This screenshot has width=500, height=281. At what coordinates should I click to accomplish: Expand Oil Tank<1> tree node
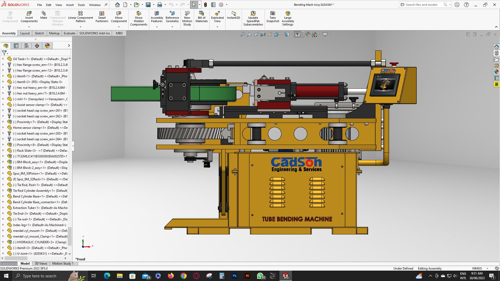3,59
